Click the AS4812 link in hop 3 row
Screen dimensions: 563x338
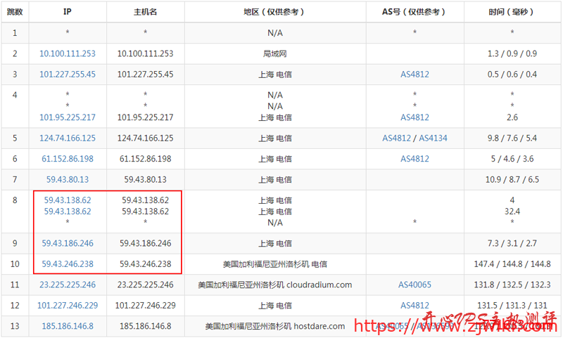[x=415, y=74]
